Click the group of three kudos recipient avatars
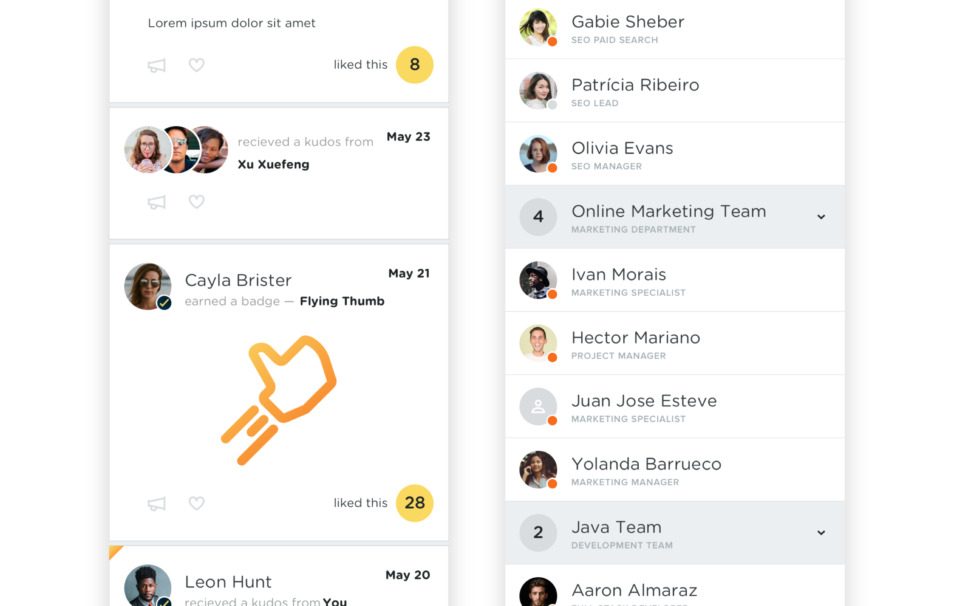Screen dimensions: 954x606 click(x=176, y=150)
